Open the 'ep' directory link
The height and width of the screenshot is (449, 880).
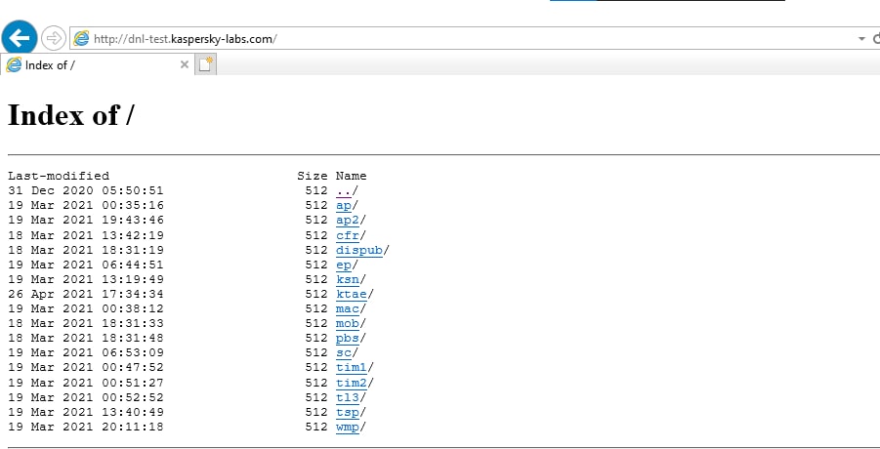point(344,264)
